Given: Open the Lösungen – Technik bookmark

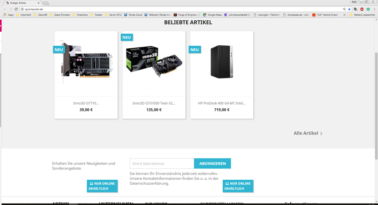Looking at the screenshot, I should pyautogui.click(x=266, y=15).
